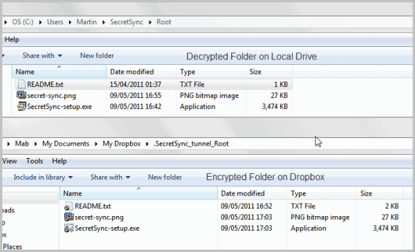The height and width of the screenshot is (252, 415).
Task: Sort by Size column in Root window
Action: coord(269,72)
